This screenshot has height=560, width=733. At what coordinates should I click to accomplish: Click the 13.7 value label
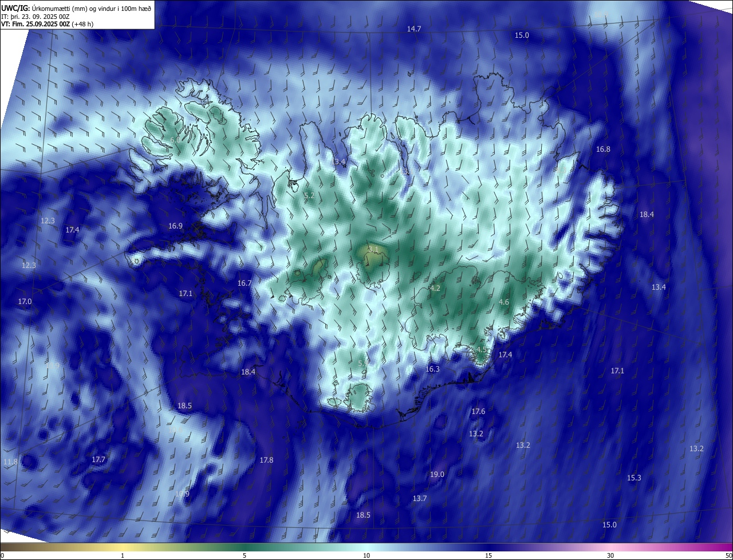(420, 498)
